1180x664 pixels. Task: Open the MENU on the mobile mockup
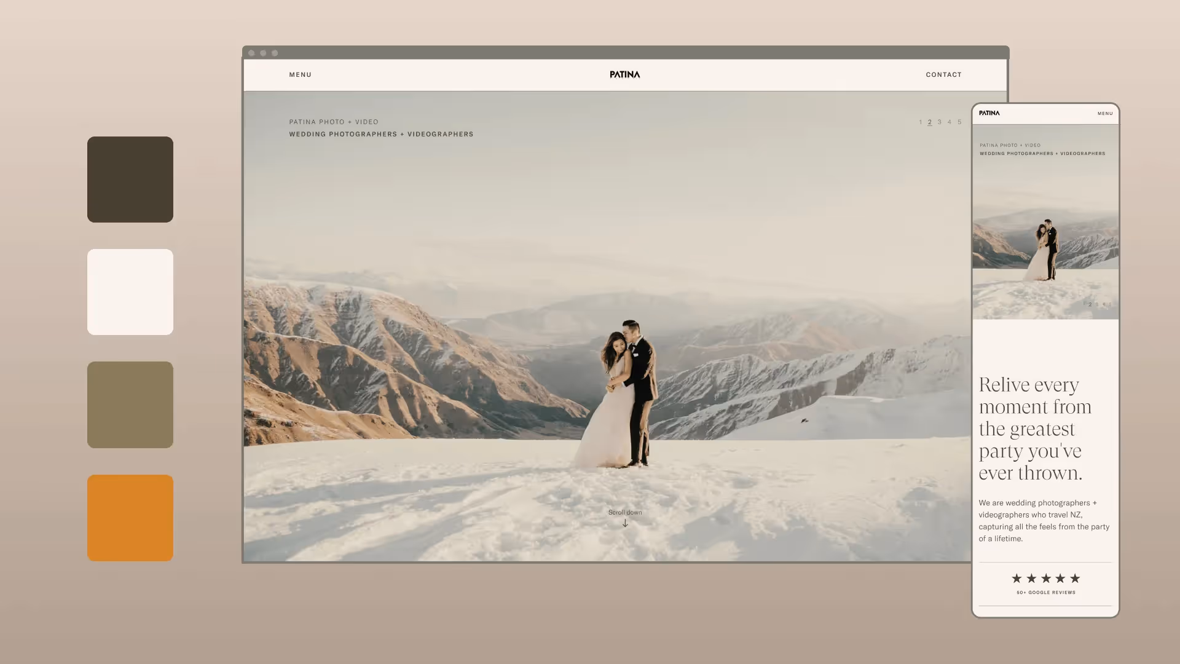click(x=1105, y=113)
